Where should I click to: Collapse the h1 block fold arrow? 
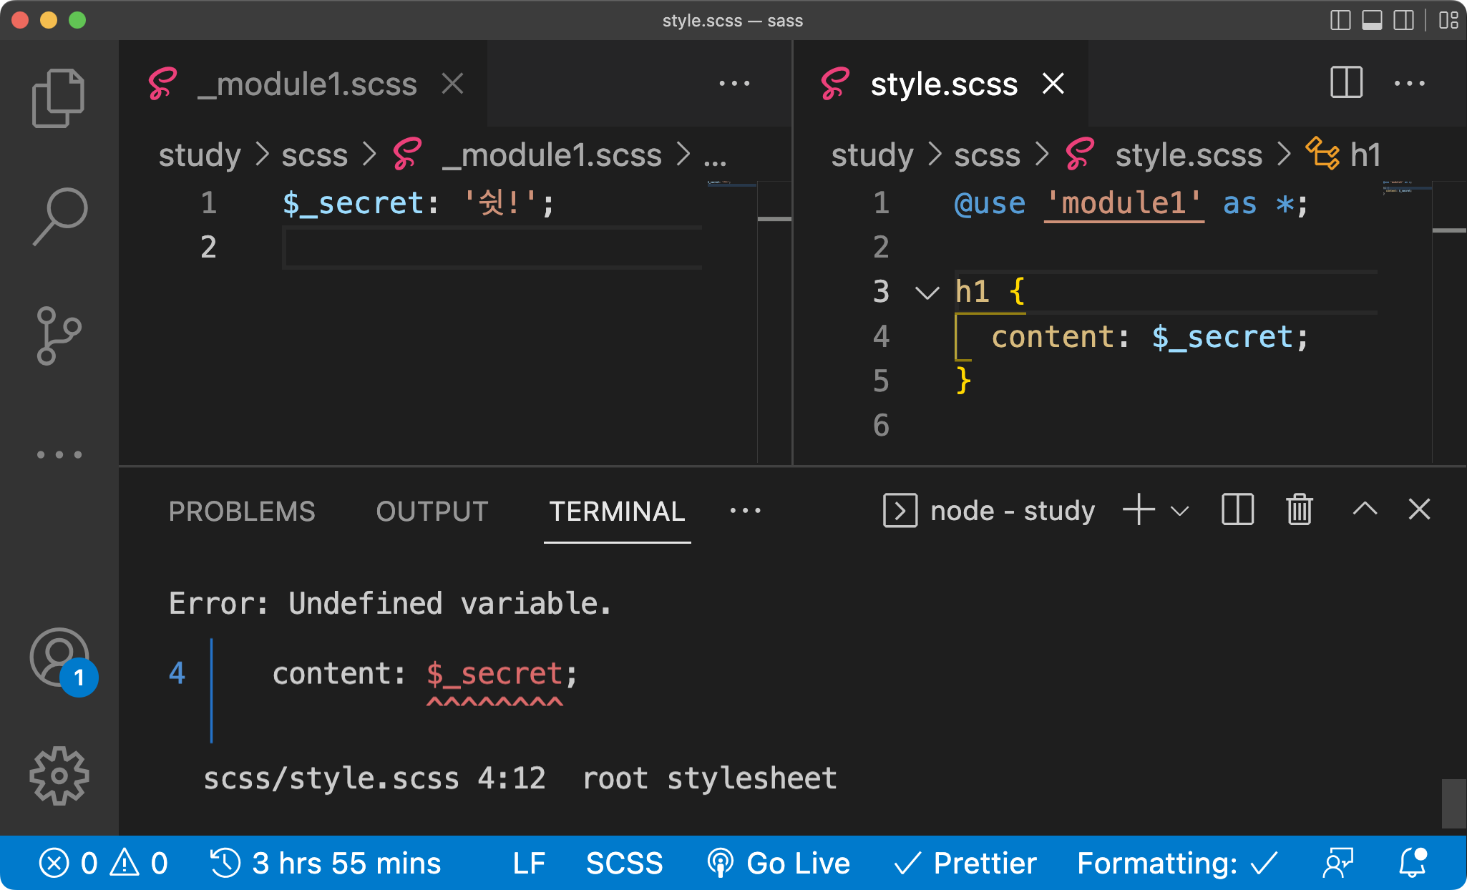(927, 292)
